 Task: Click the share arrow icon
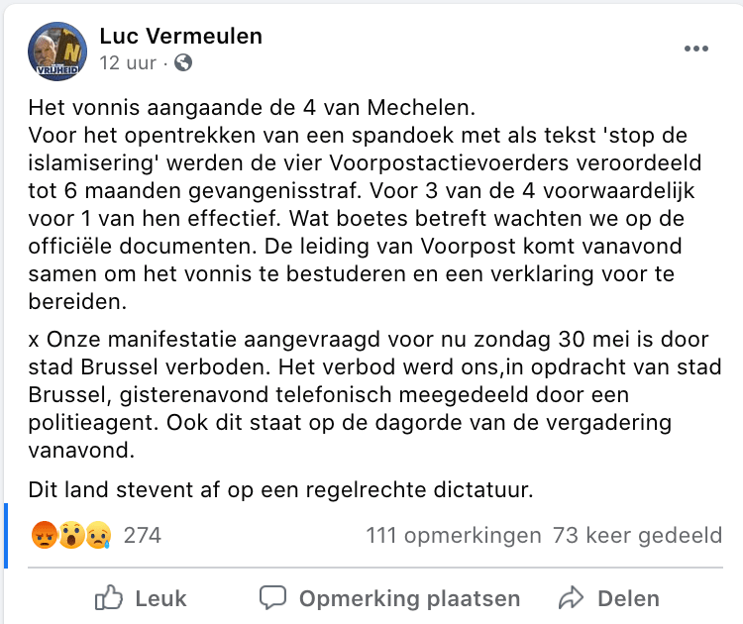(571, 598)
